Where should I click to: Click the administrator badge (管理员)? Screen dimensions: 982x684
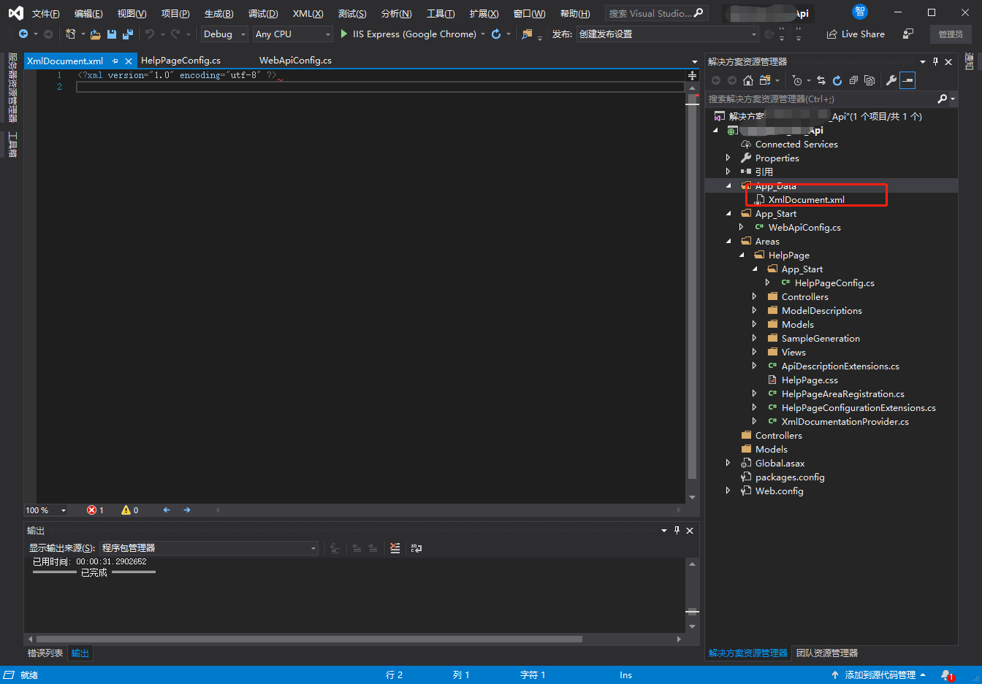[951, 34]
